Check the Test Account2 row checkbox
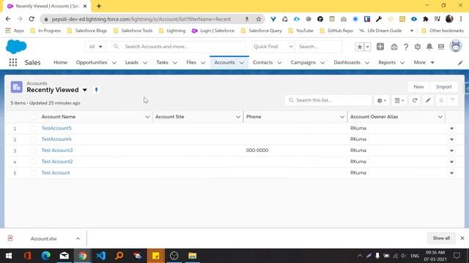The height and width of the screenshot is (263, 469). click(x=32, y=161)
